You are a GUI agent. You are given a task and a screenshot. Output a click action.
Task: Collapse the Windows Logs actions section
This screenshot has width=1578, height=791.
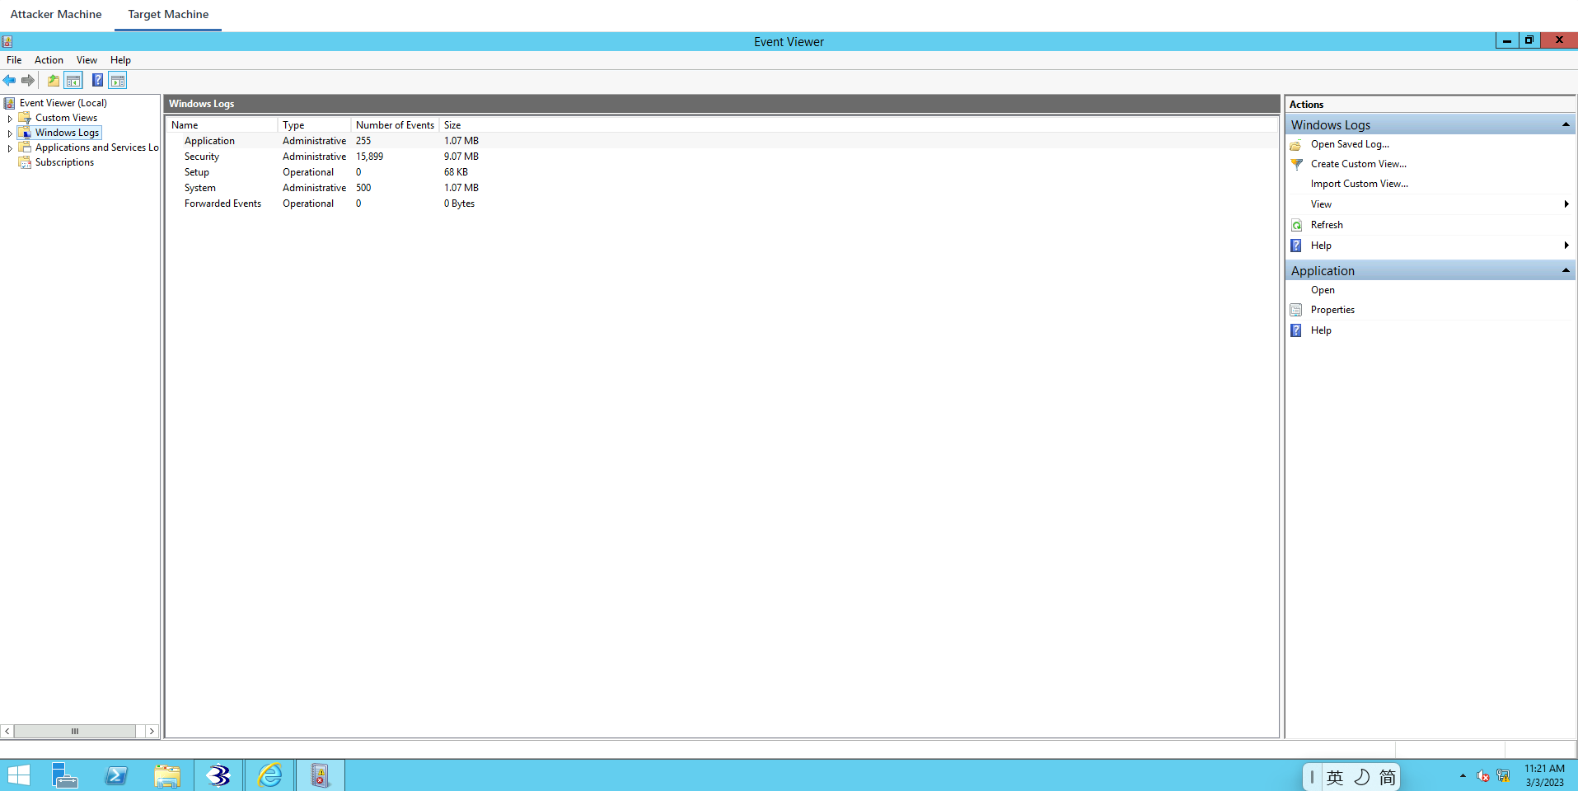[x=1566, y=124]
